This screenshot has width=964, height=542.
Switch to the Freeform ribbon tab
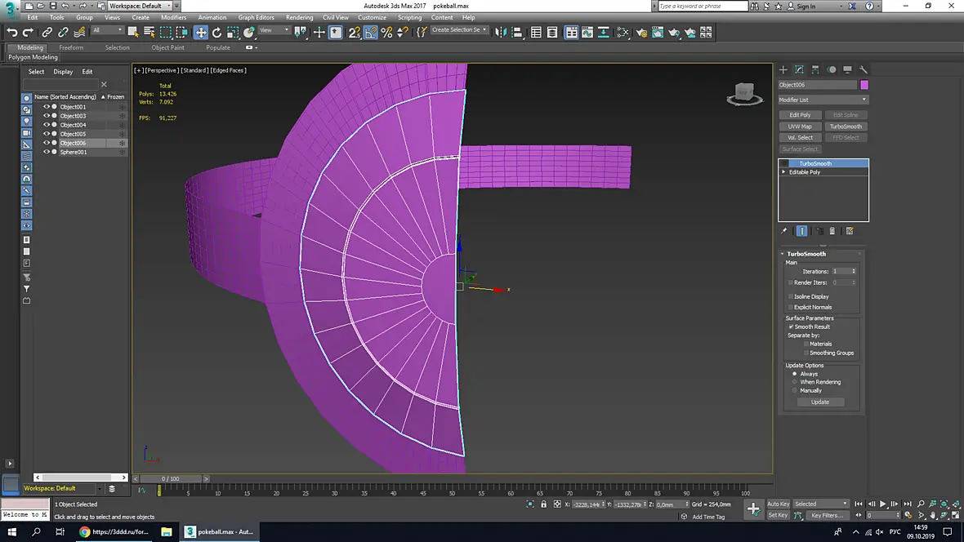pos(71,47)
